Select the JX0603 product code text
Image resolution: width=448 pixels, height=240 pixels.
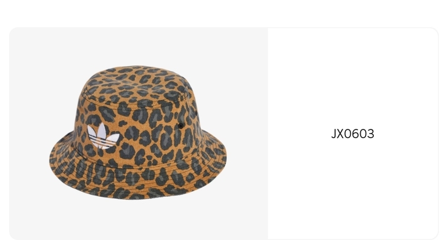[x=353, y=134]
